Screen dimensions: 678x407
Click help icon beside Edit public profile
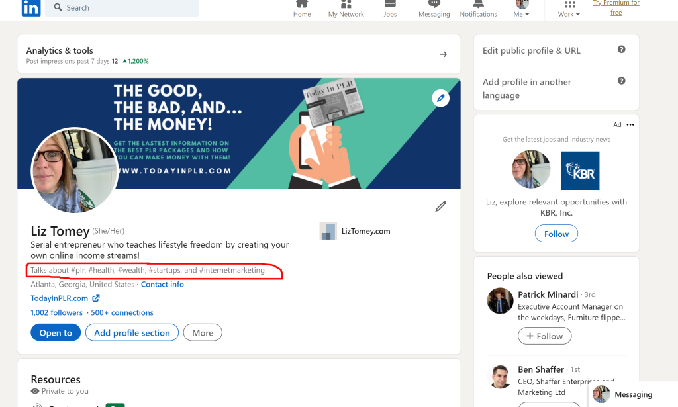point(621,49)
